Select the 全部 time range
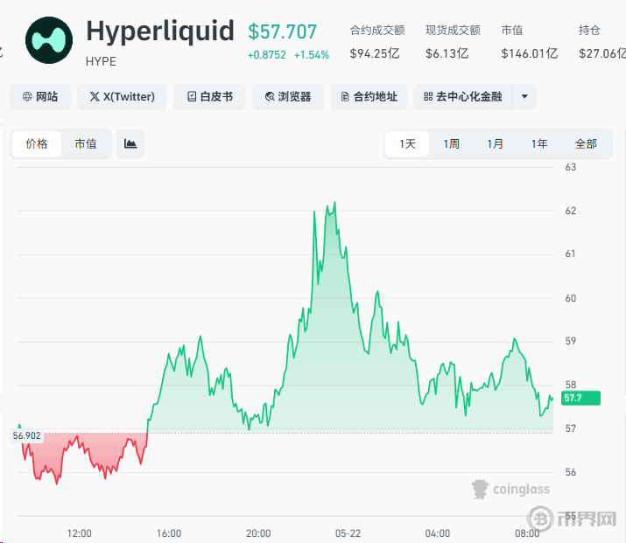Image resolution: width=626 pixels, height=543 pixels. tap(586, 144)
